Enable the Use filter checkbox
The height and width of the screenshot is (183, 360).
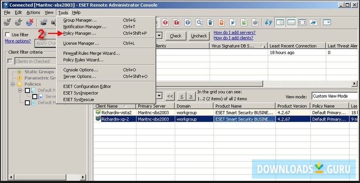pos(8,35)
